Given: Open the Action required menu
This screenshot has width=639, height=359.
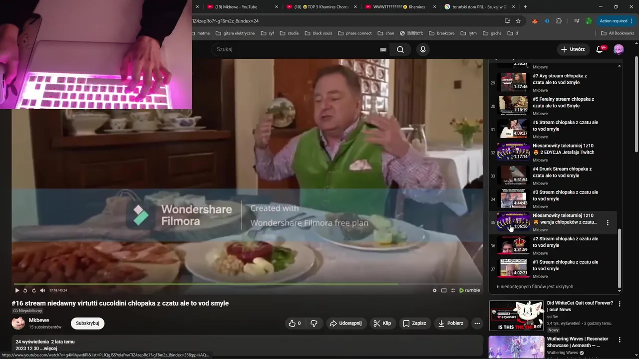Looking at the screenshot, I should [x=616, y=21].
